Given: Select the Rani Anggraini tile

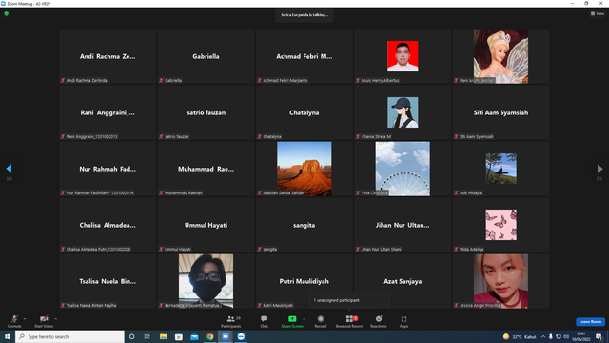Looking at the screenshot, I should tap(108, 112).
